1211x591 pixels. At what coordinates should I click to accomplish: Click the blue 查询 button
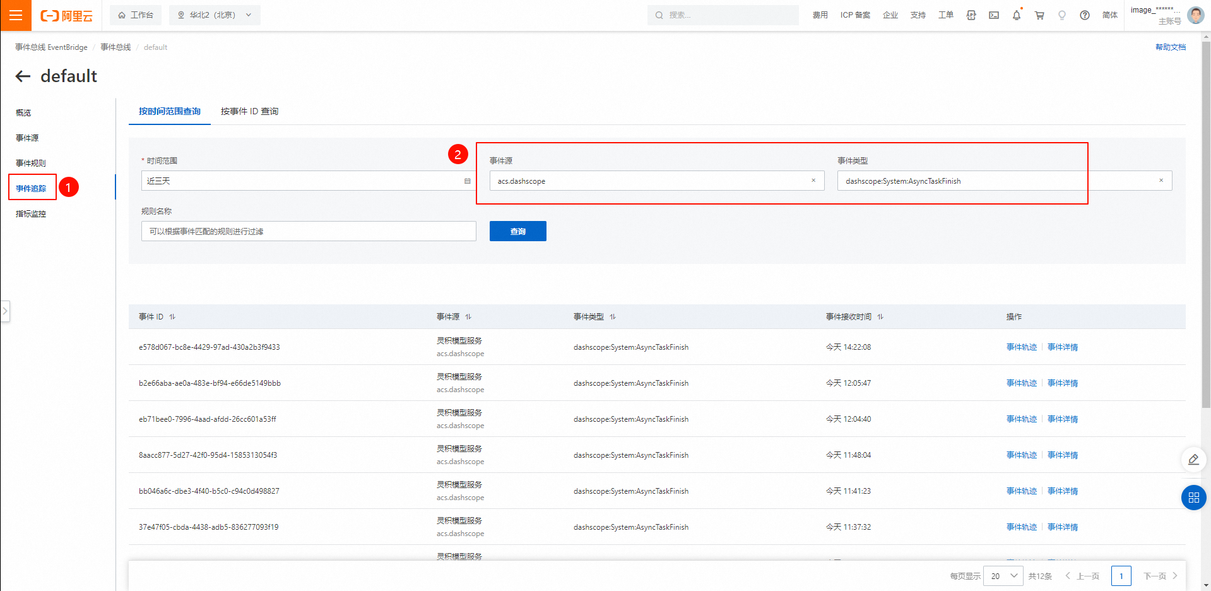point(518,231)
